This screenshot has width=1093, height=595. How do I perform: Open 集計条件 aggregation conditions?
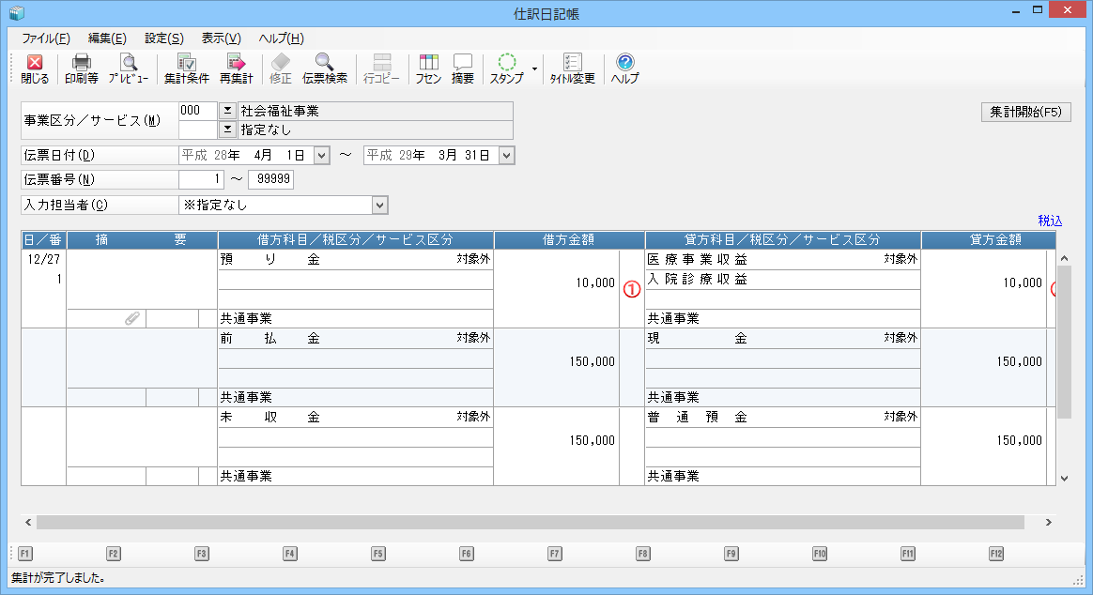pos(186,69)
